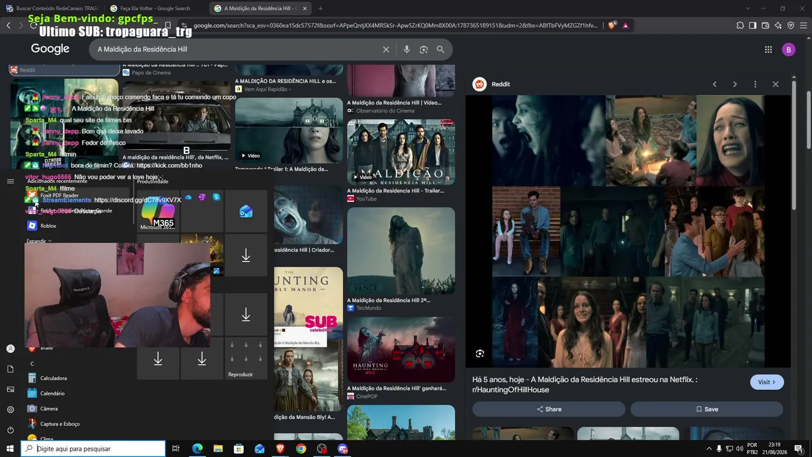Screen dimensions: 812x457
Task: Open more options in the image preview
Action: [x=755, y=84]
